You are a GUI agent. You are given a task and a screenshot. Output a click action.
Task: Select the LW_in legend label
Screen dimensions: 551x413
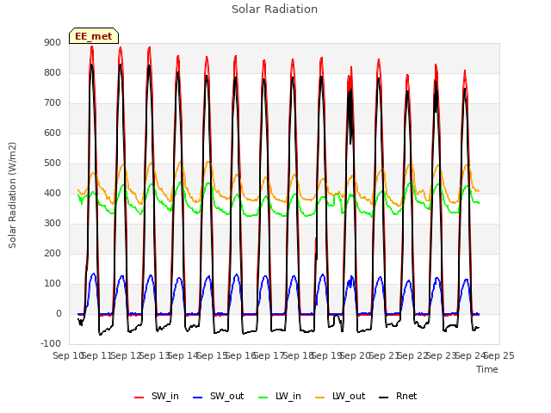[x=288, y=396]
